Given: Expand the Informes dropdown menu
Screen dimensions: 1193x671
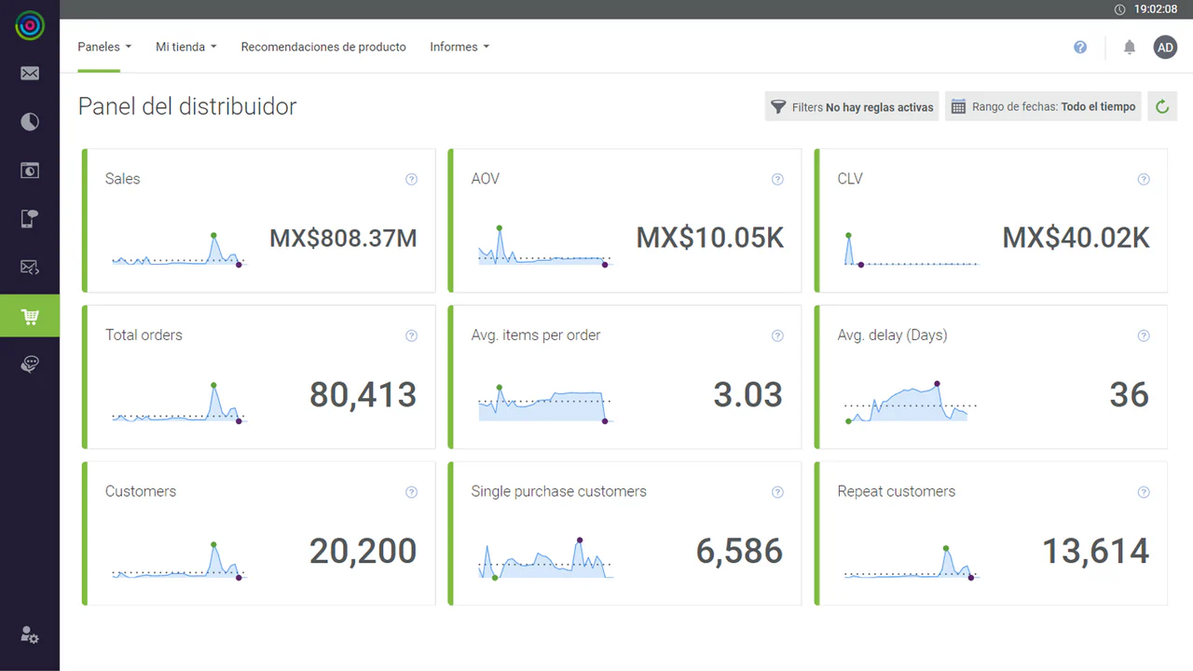Looking at the screenshot, I should [459, 47].
